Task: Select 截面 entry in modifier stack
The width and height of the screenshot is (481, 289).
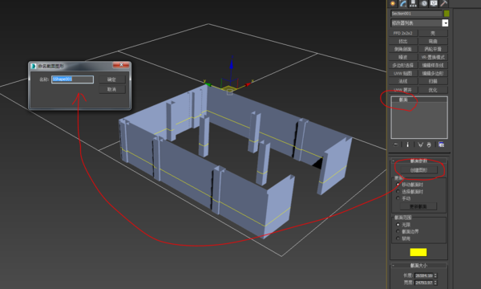Action: tap(419, 100)
